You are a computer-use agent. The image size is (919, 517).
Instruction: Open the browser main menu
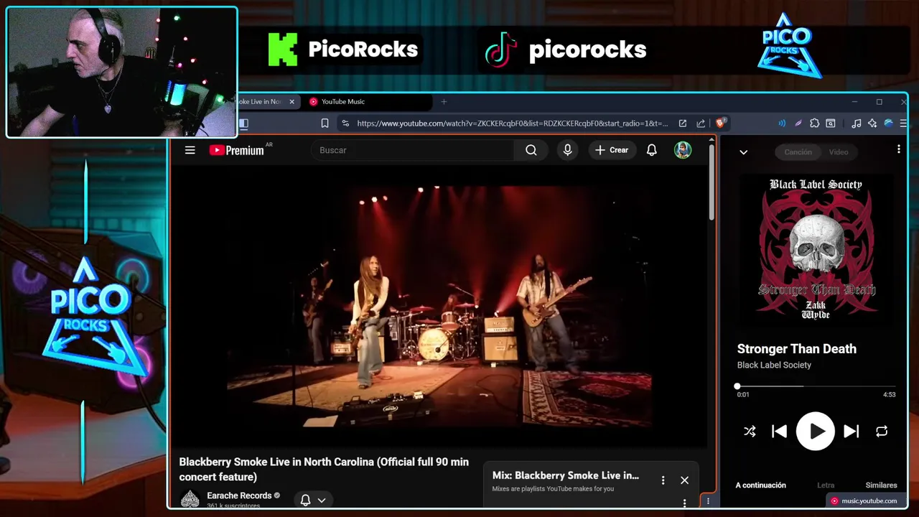pos(903,124)
